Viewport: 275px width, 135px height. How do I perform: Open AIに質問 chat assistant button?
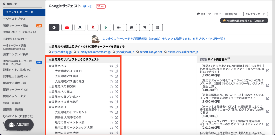point(19,125)
